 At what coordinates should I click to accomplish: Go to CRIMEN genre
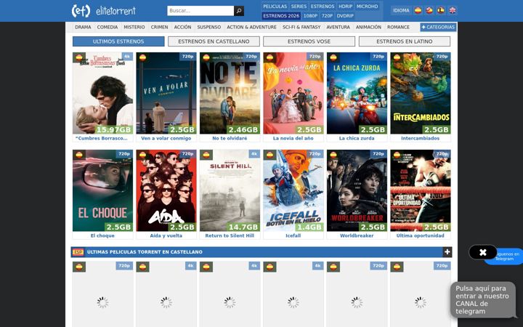(159, 27)
